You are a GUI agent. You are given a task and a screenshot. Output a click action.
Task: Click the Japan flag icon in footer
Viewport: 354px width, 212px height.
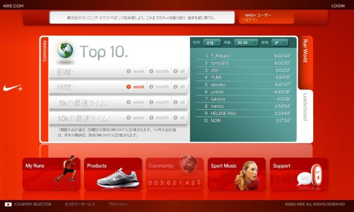(x=8, y=204)
